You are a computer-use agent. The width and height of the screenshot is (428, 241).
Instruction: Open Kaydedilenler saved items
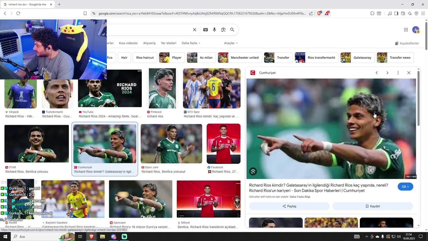(407, 44)
